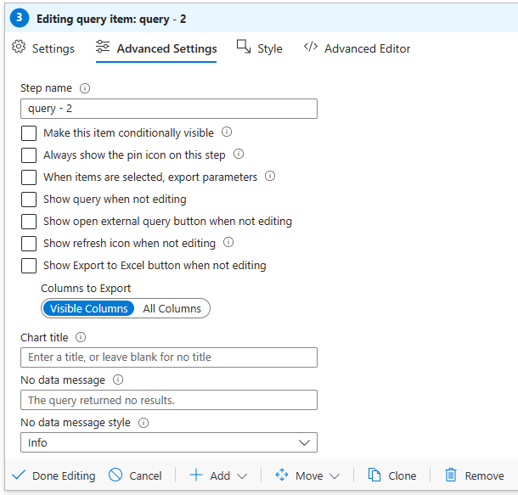Enable Make this item conditionally visible
Viewport: 518px width, 495px height.
[x=29, y=133]
